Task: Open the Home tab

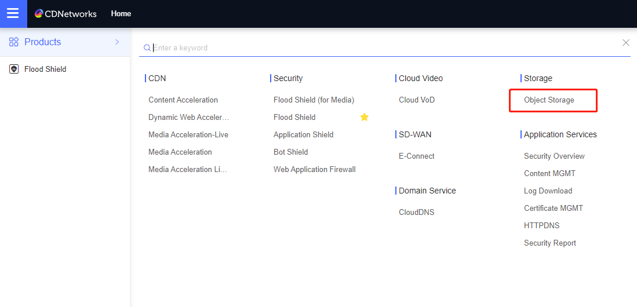Action: click(121, 14)
